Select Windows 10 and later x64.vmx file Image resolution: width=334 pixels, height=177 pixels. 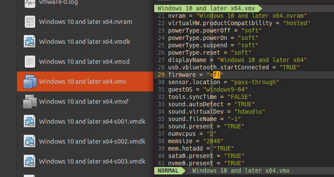tap(83, 82)
